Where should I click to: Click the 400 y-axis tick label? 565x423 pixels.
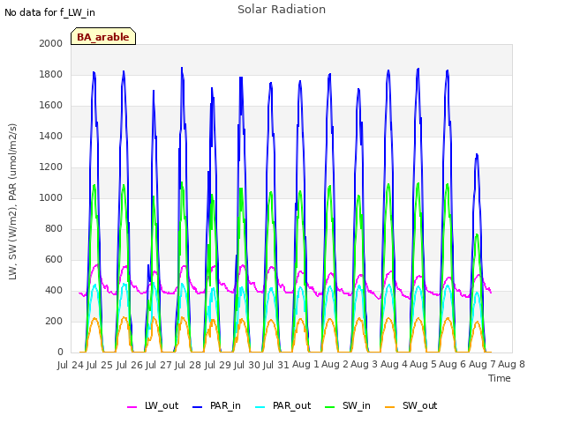point(54,290)
